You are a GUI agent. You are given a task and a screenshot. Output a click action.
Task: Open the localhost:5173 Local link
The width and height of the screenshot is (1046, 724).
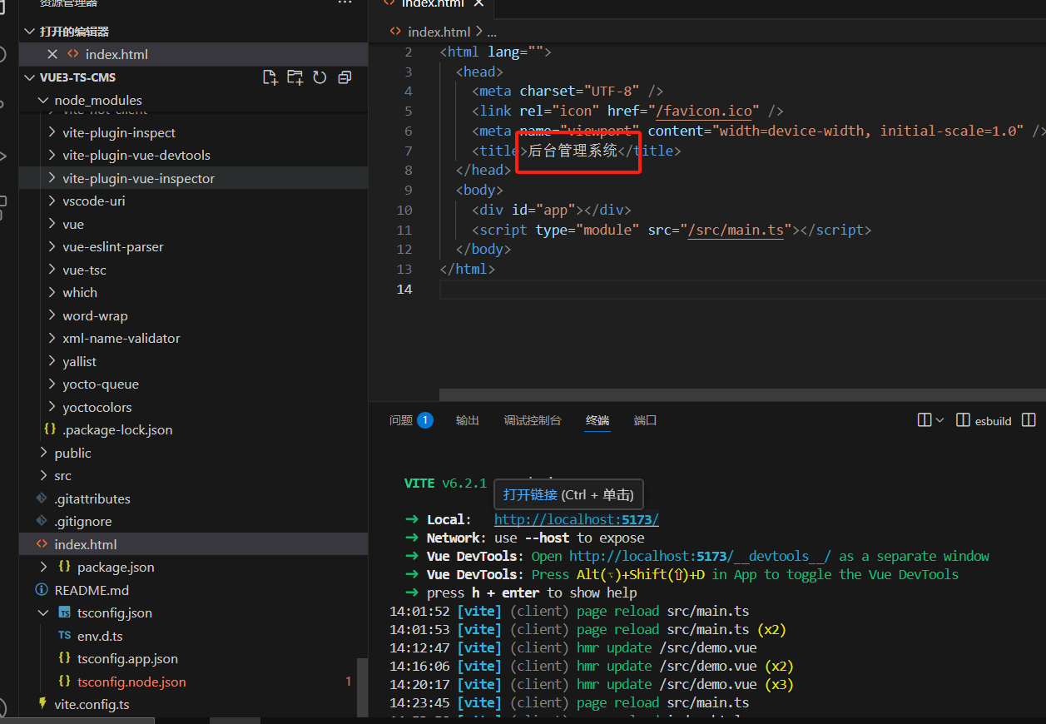(x=577, y=519)
